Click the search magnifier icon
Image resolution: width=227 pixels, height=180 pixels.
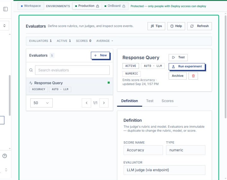click(x=31, y=70)
